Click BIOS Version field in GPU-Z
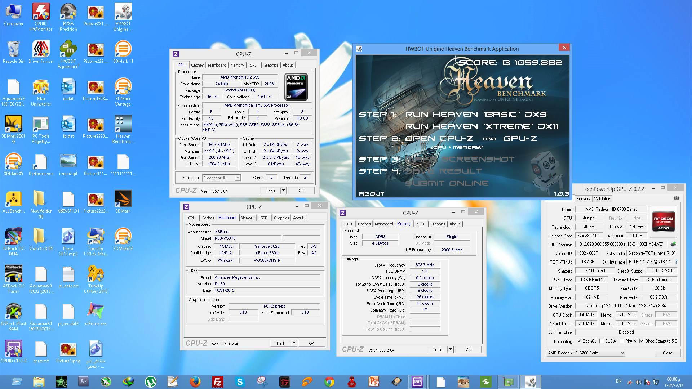The width and height of the screenshot is (692, 389). click(622, 244)
